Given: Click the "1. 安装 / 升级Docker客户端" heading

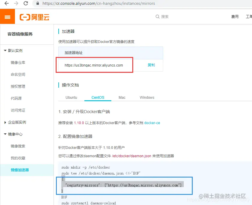Looking at the screenshot, I should (84, 112).
